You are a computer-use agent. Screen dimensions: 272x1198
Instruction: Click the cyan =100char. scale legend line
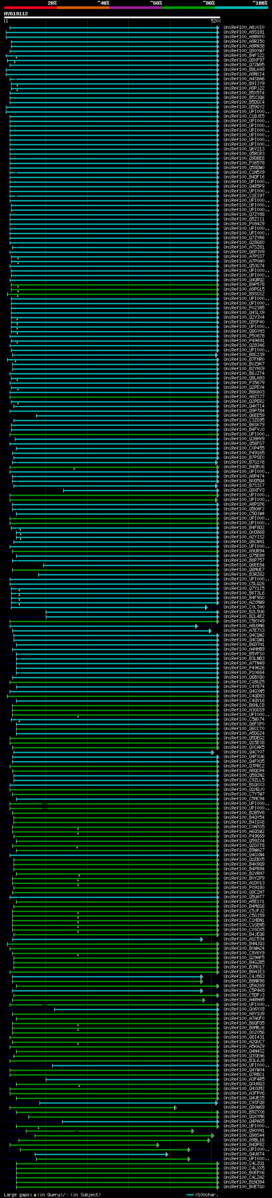(190, 1194)
